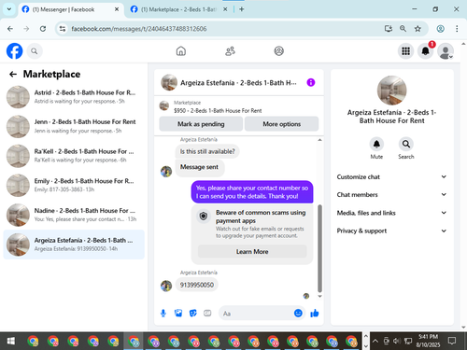
Task: Go to the Home feed icon
Action: click(181, 51)
